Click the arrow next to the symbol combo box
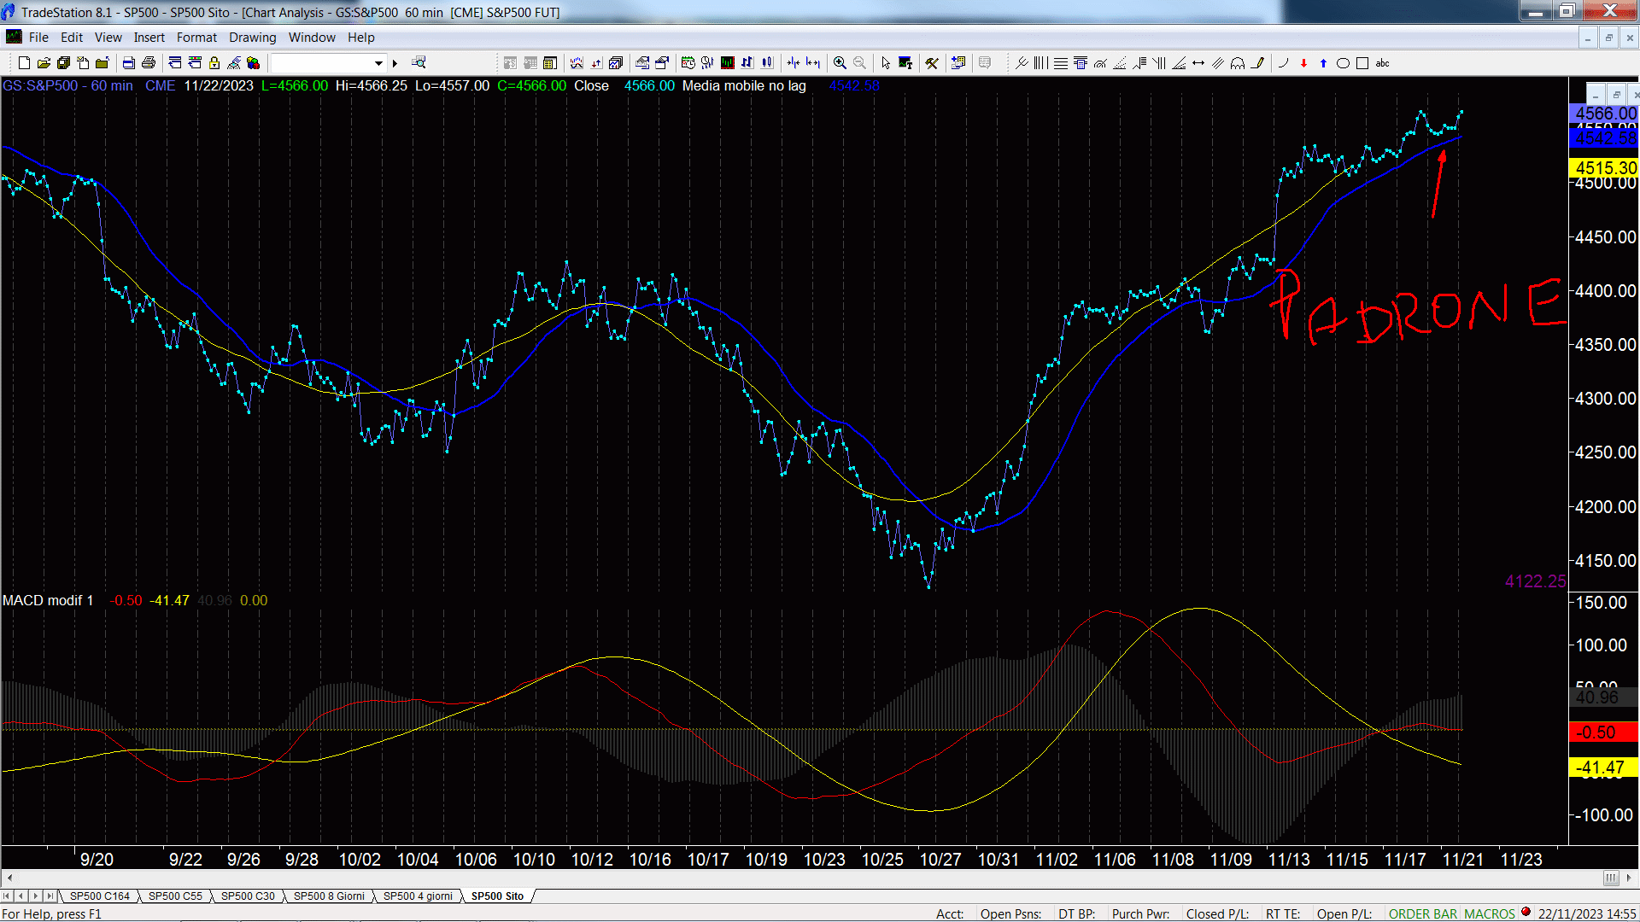 (395, 62)
